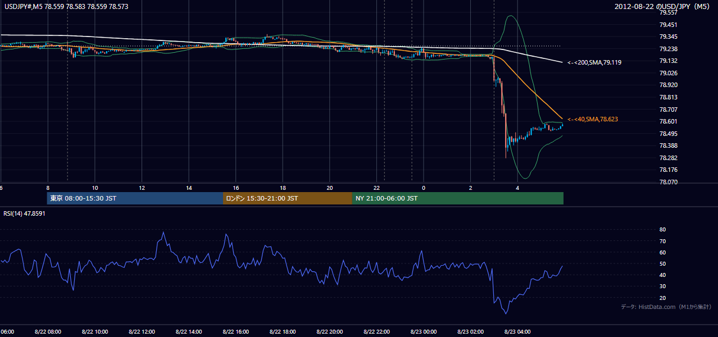Click hour tick 0 under the price chart
Viewport: 718px width, 337px height.
pyautogui.click(x=424, y=188)
